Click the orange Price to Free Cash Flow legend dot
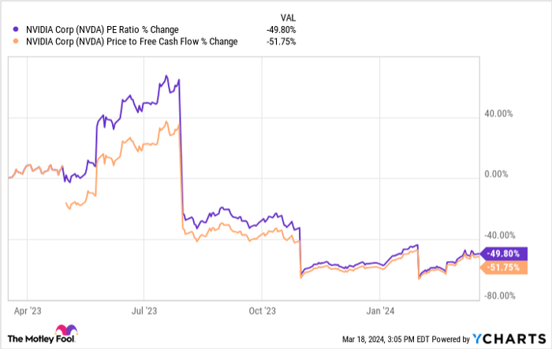This screenshot has height=349, width=552. 9,42
